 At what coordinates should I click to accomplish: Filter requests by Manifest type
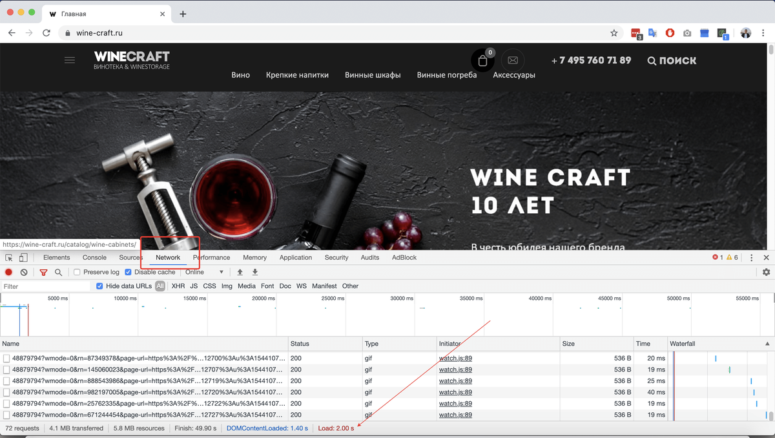click(324, 286)
